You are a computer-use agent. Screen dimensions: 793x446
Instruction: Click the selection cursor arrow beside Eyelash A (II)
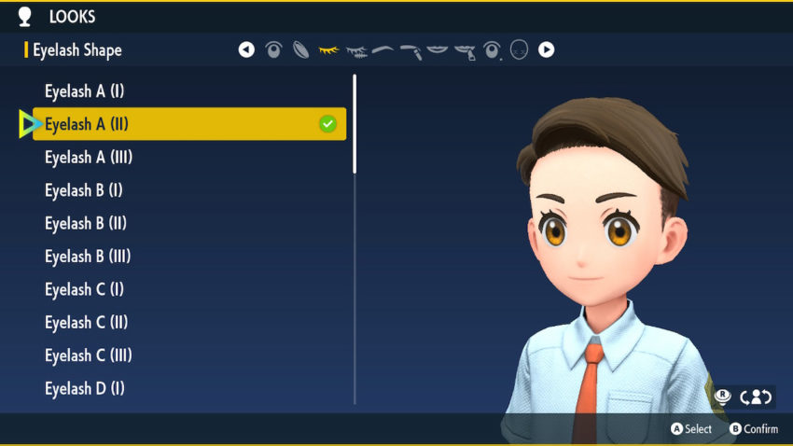point(30,124)
